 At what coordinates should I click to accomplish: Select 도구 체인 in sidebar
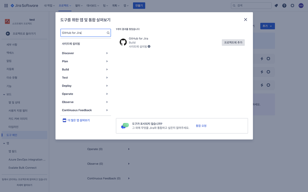[25, 135]
